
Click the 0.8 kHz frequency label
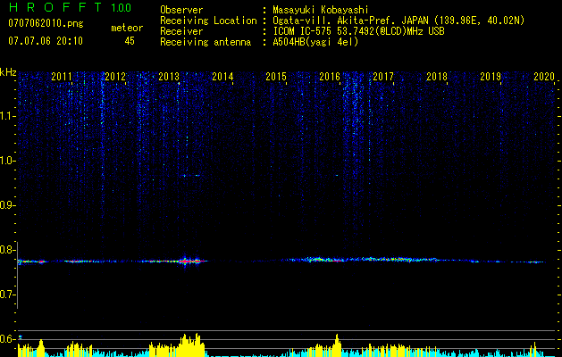(7, 250)
